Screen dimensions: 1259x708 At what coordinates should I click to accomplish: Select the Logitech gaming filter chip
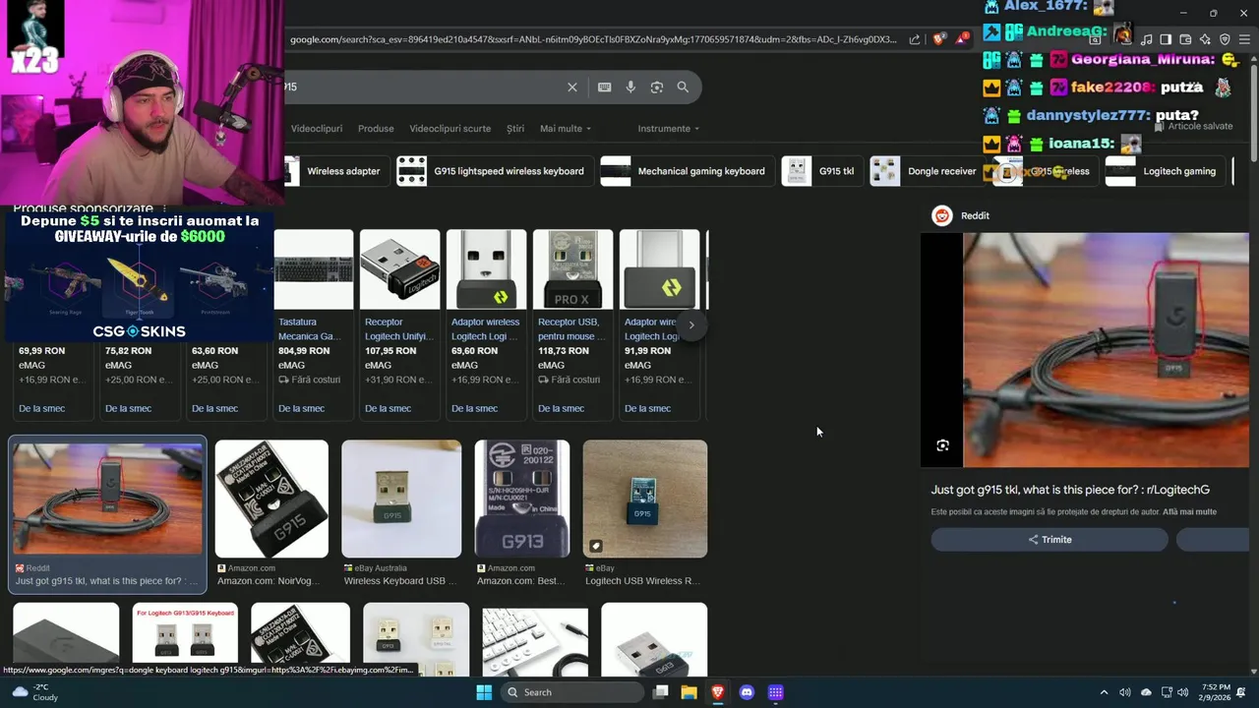point(1165,171)
